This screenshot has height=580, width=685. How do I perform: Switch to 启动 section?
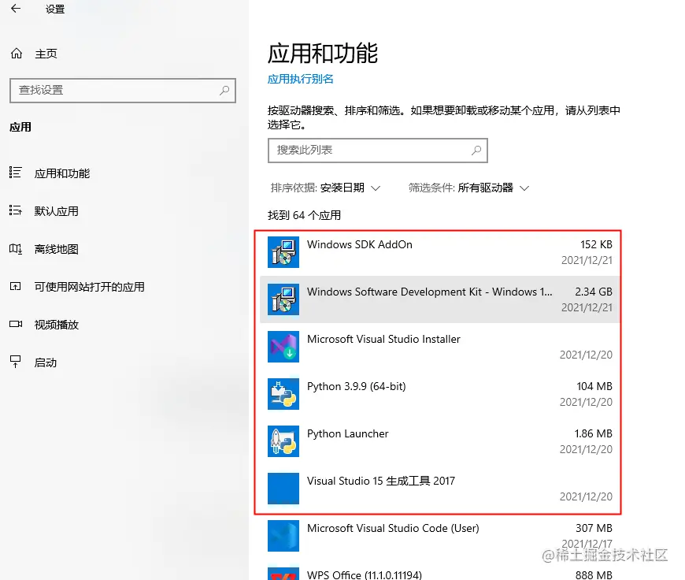pos(46,362)
